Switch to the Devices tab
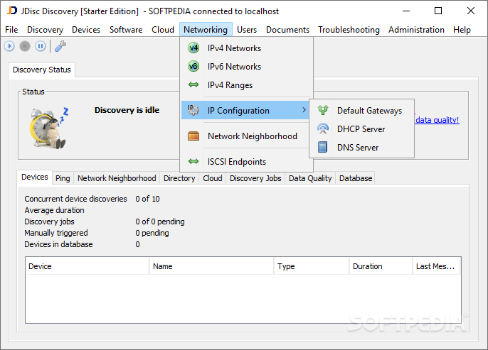488x350 pixels. [35, 177]
